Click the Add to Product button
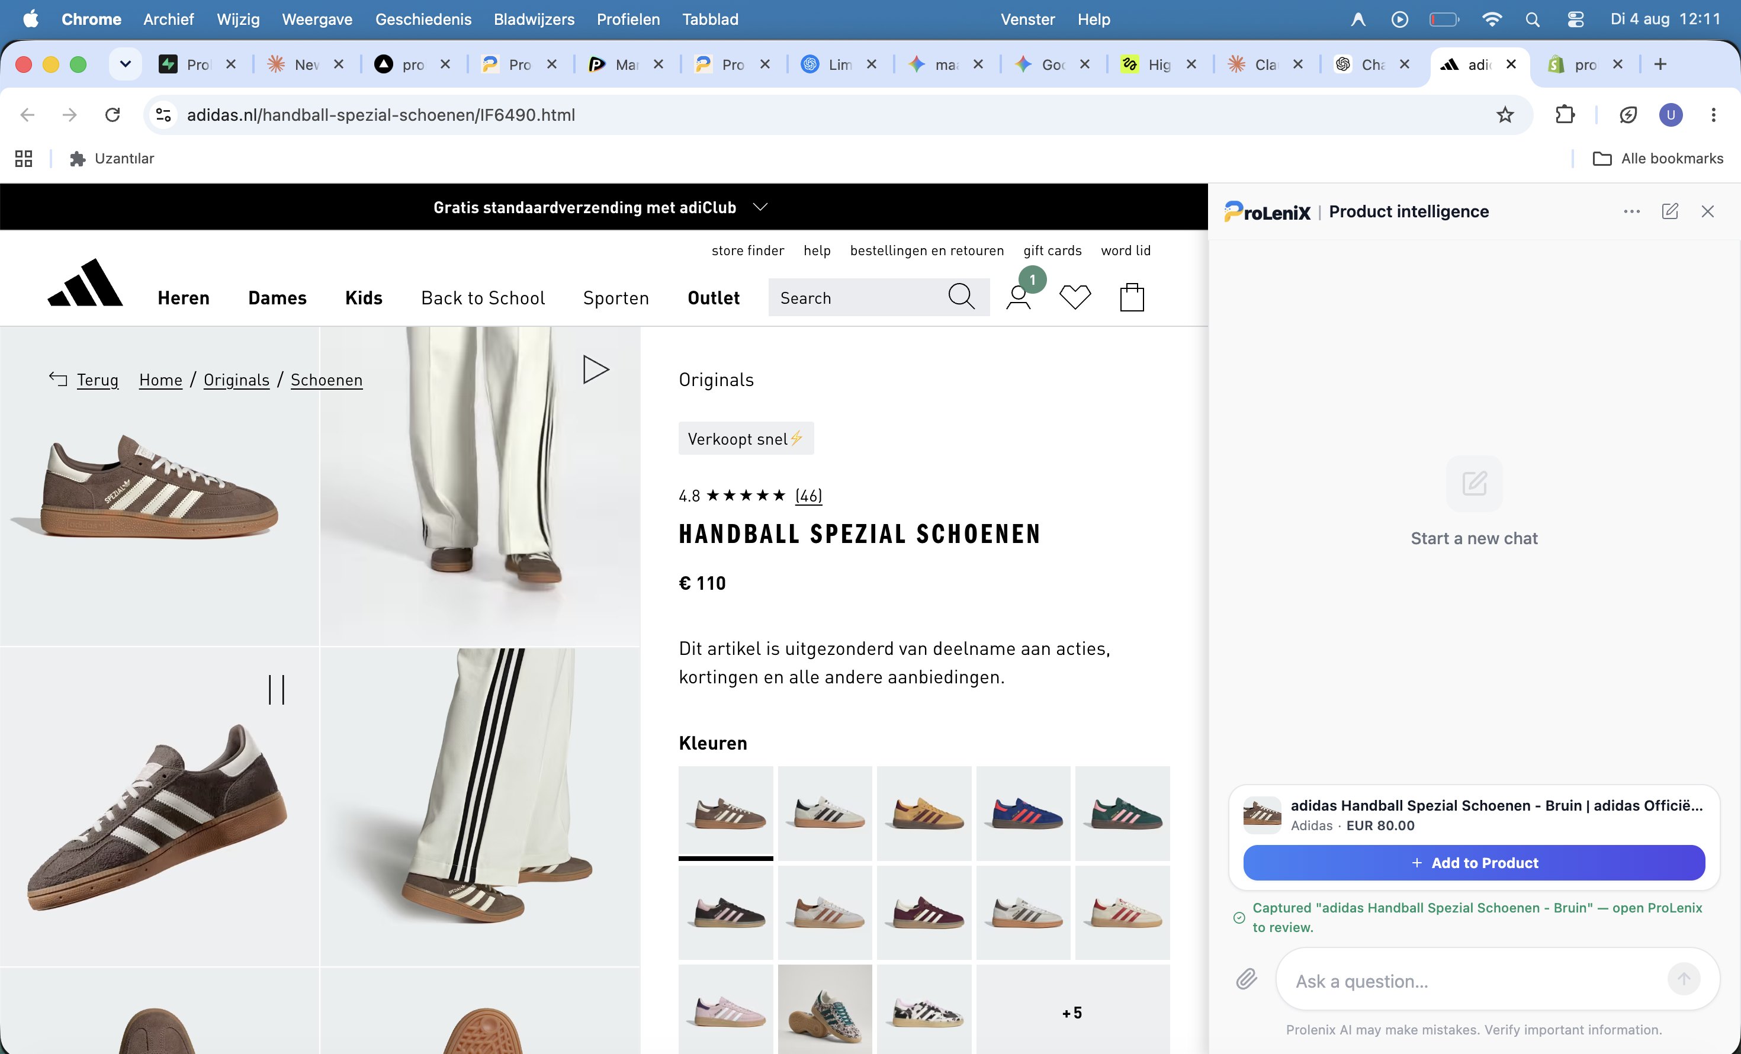 [x=1474, y=863]
